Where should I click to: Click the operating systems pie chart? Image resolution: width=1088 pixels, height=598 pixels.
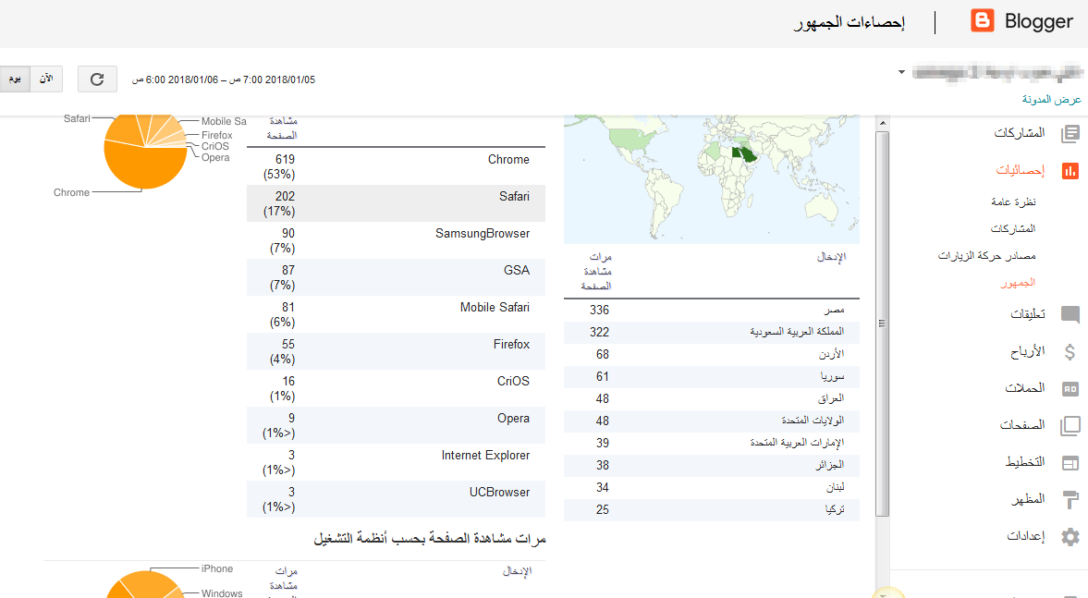coord(144,585)
